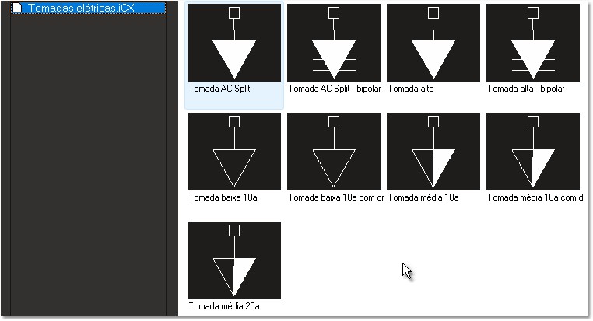Image resolution: width=593 pixels, height=321 pixels.
Task: Click the 'Tomada baixa 10a com dr' caption
Action: point(334,197)
